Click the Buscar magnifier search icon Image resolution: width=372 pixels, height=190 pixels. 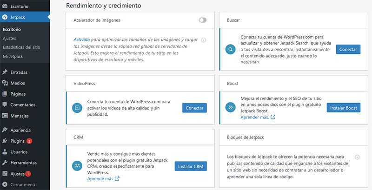pyautogui.click(x=230, y=49)
